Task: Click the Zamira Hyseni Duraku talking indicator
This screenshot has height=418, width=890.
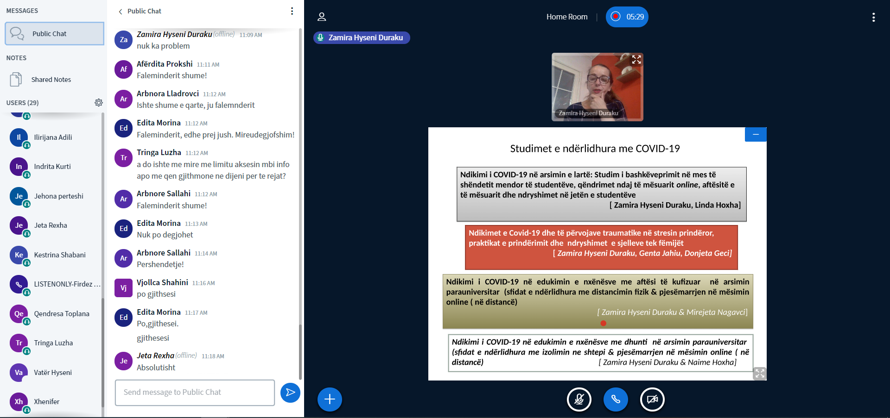Action: click(x=362, y=37)
